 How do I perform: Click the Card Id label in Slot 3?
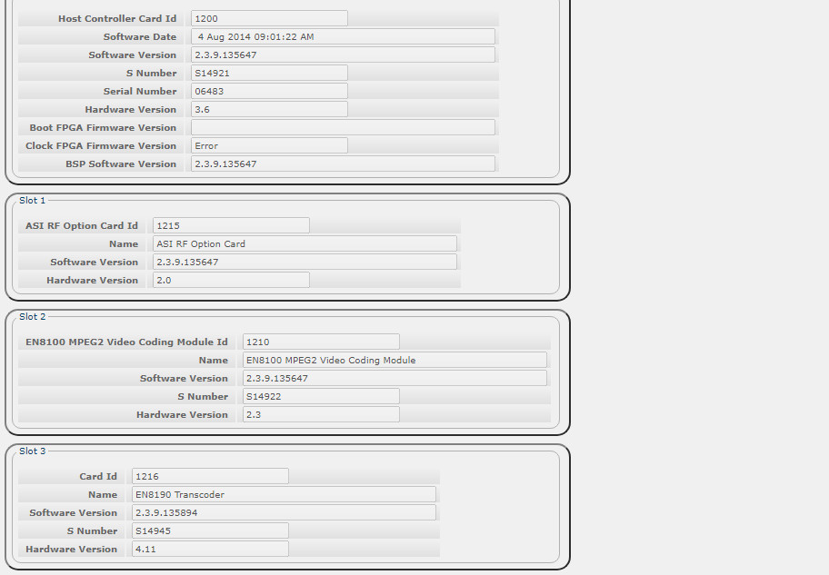tap(98, 476)
